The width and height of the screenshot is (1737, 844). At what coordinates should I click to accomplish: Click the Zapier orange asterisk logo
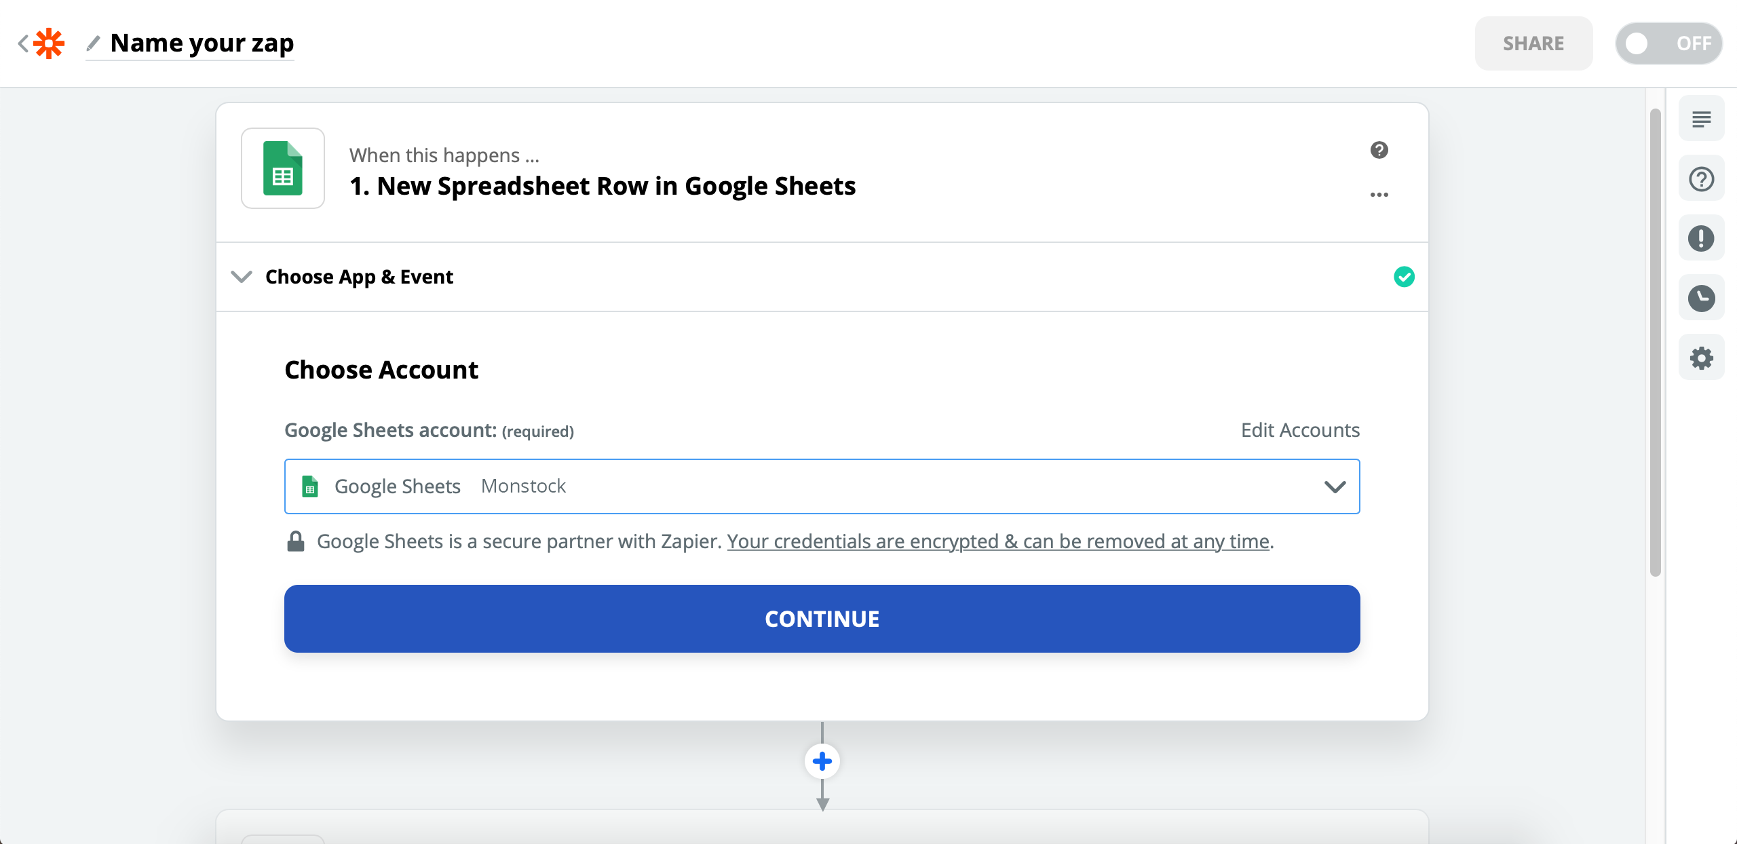[x=49, y=43]
